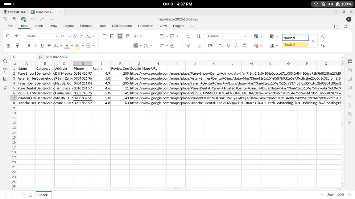The image size is (355, 199).
Task: Decrease font size with the A-down icon
Action: pyautogui.click(x=82, y=36)
